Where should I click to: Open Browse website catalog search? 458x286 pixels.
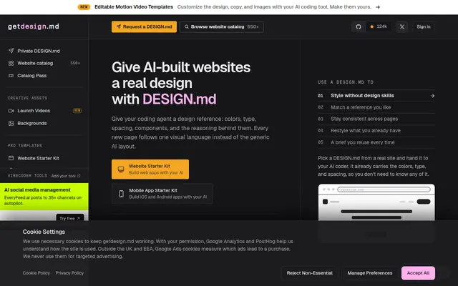pyautogui.click(x=222, y=27)
